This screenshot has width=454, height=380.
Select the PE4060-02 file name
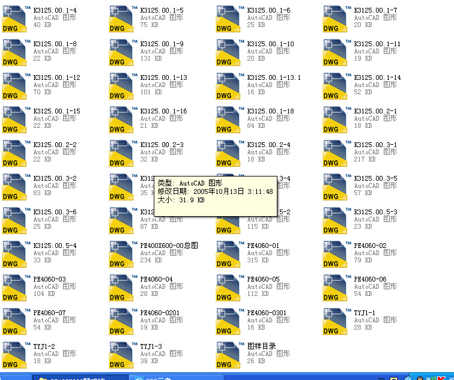[x=370, y=246]
